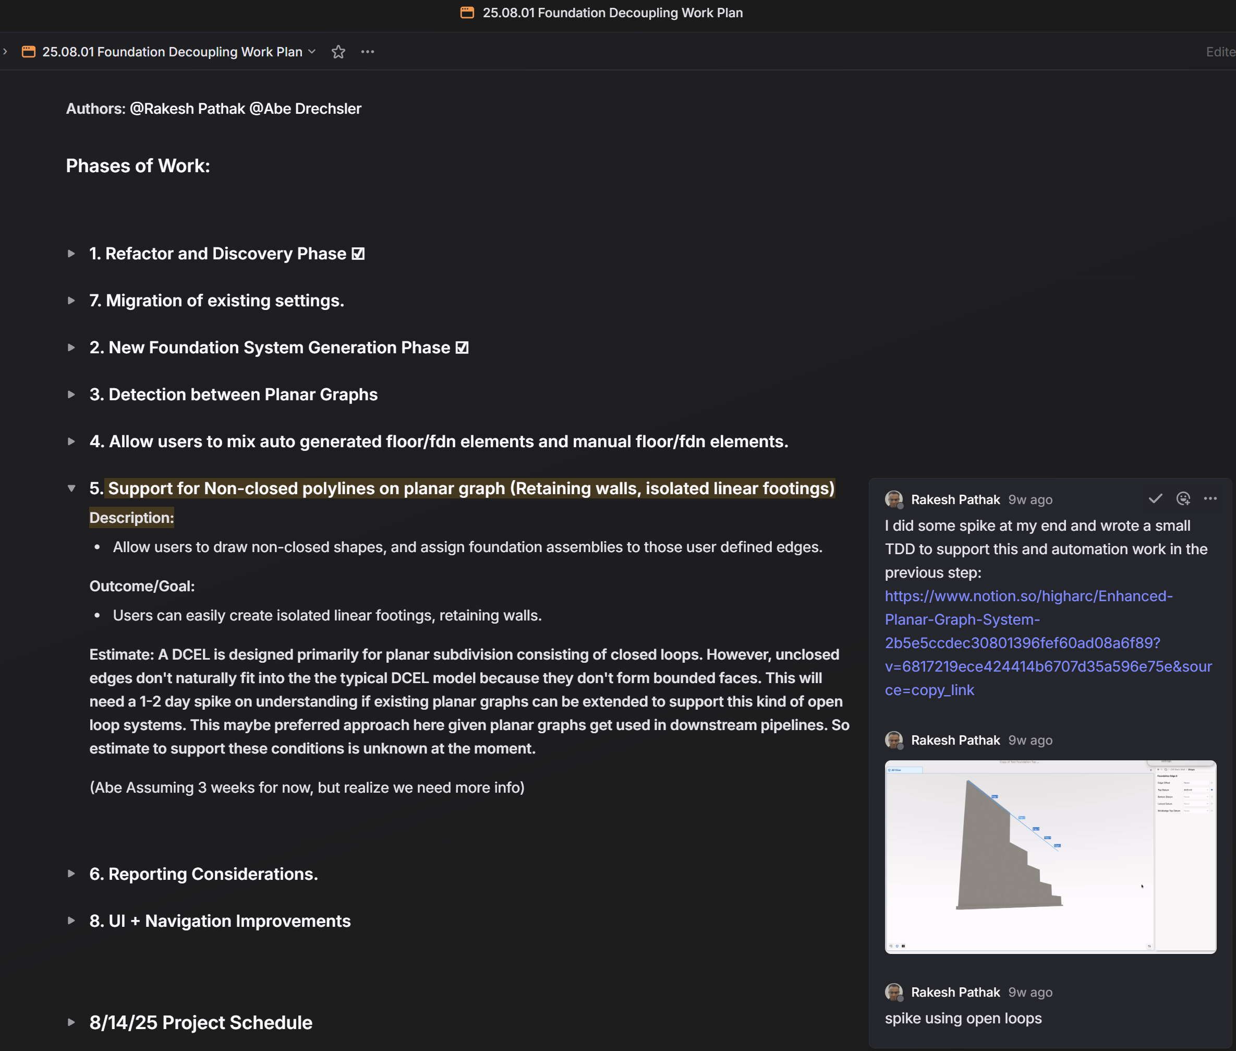Image resolution: width=1236 pixels, height=1051 pixels.
Task: Open the page more options menu
Action: click(367, 52)
